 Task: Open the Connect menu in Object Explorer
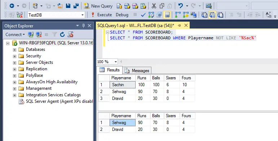coord(15,35)
